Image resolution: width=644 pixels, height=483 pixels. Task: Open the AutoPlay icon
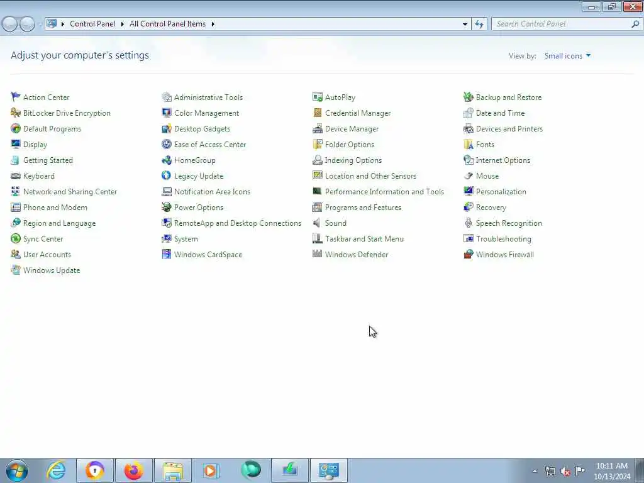317,97
